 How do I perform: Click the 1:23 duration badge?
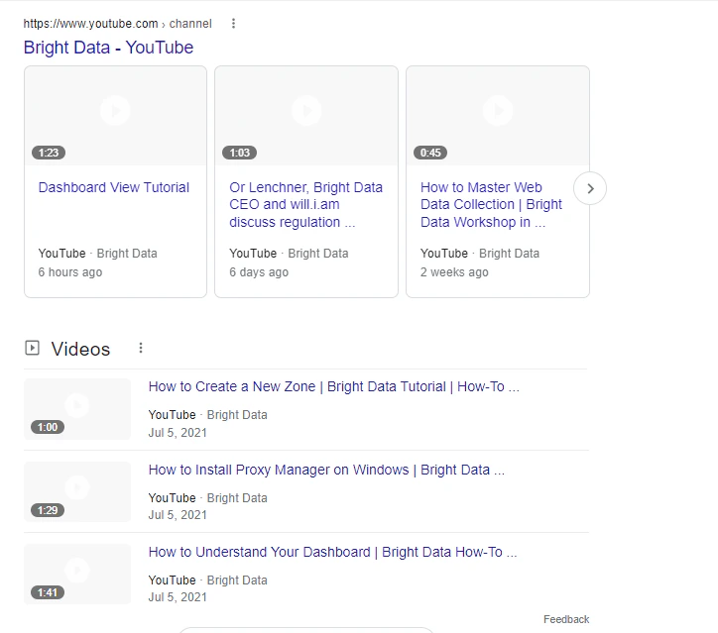pos(49,153)
